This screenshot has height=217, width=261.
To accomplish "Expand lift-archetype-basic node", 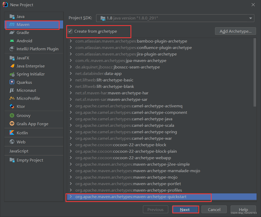I will pyautogui.click(x=71, y=80).
